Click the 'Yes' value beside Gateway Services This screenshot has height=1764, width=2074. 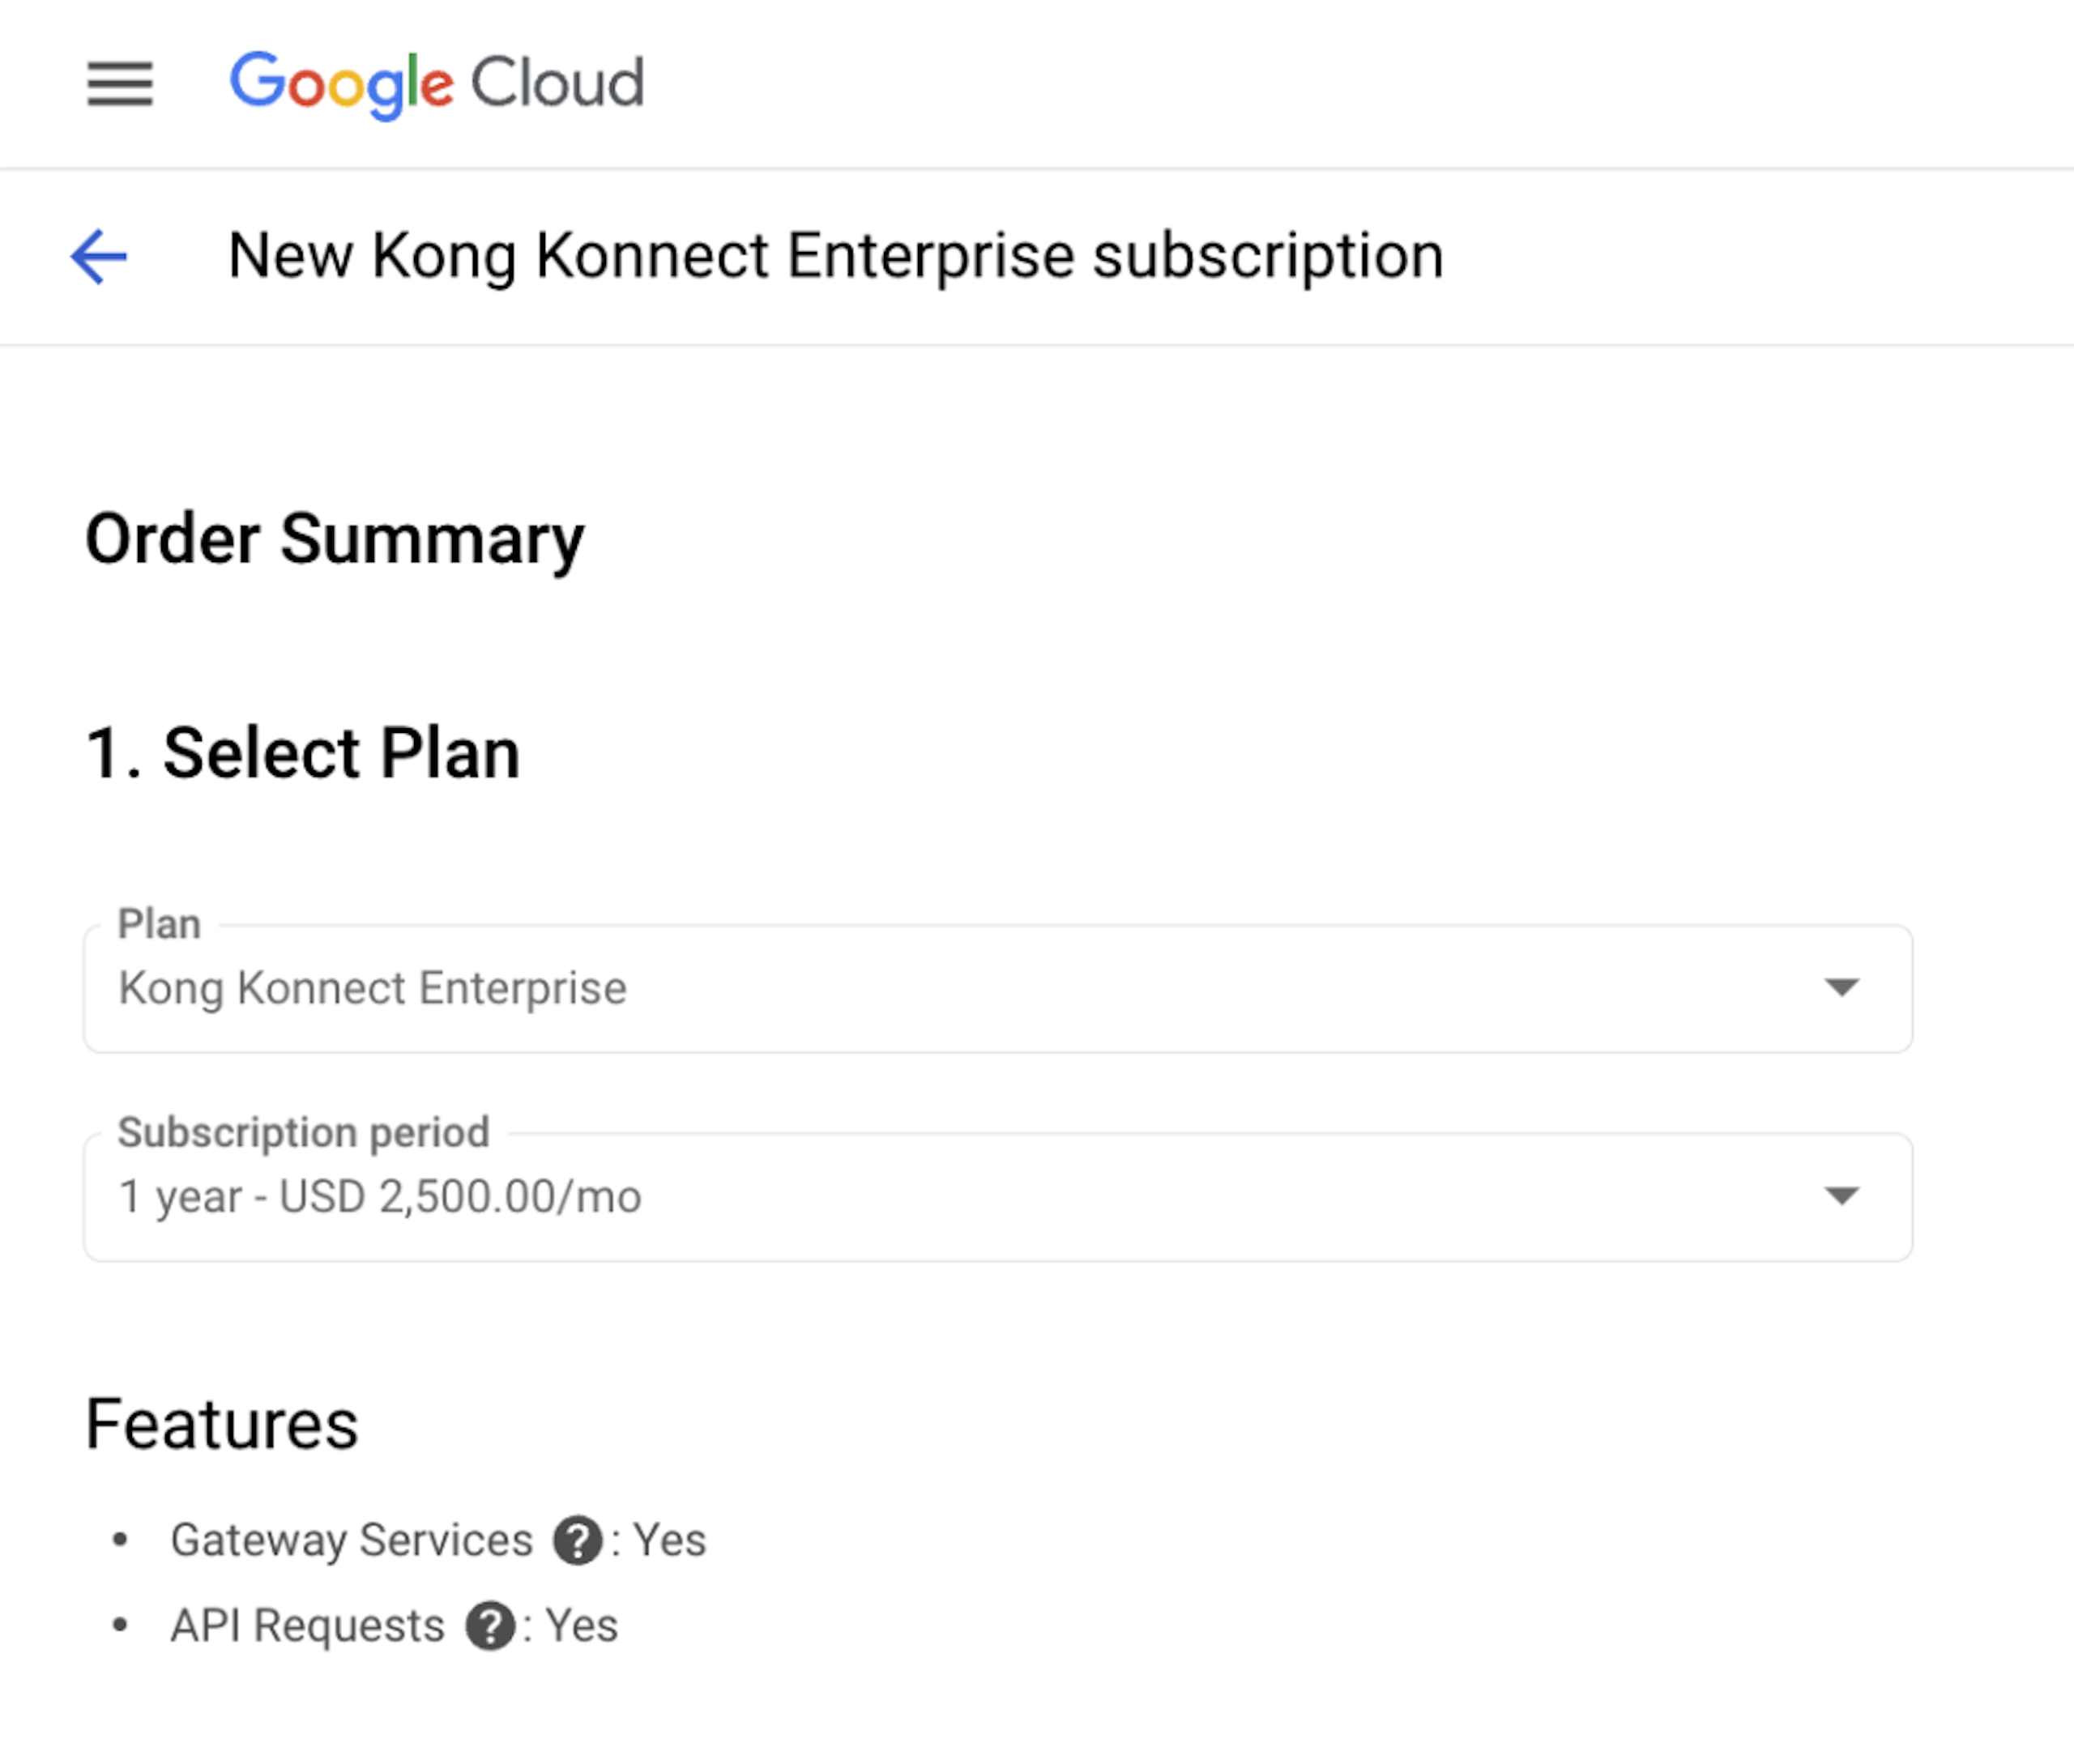[669, 1540]
